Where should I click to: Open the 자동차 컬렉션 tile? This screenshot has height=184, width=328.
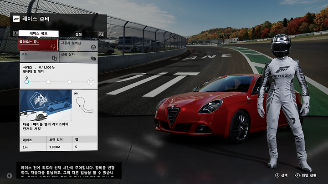[x=78, y=45]
